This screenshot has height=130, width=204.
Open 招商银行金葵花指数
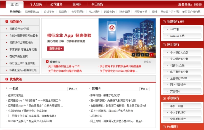tap(21, 43)
